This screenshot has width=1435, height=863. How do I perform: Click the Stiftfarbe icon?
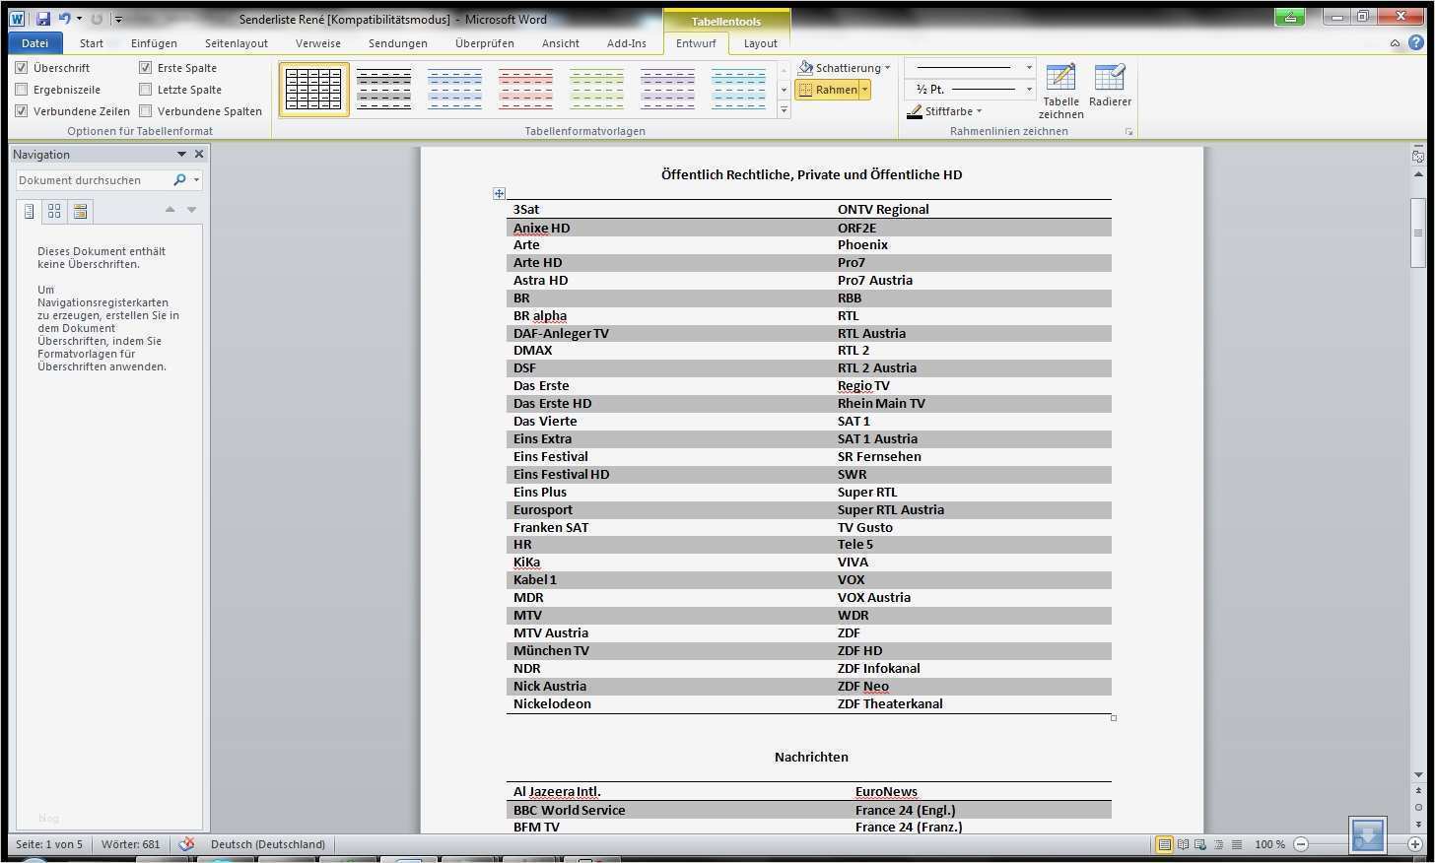click(917, 111)
